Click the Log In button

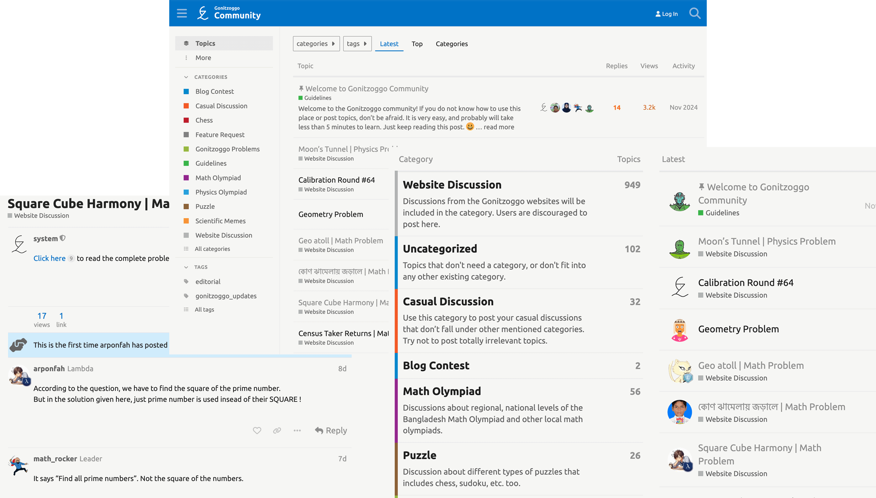[666, 14]
